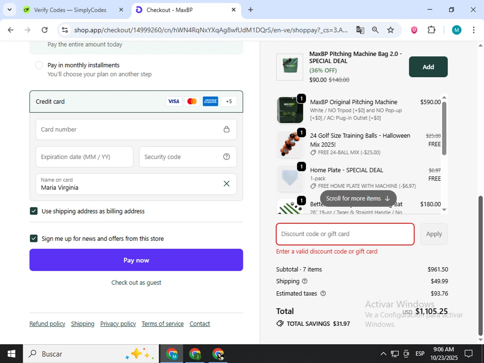Viewport: 484px width, 363px height.
Task: Click Check out as guest
Action: [x=136, y=283]
